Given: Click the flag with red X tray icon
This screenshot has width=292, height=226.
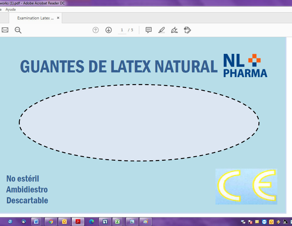Looking at the screenshot, I should [x=250, y=222].
